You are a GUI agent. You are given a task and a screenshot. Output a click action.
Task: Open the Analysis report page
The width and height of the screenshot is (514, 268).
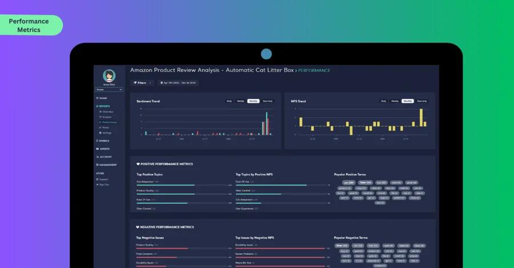click(106, 117)
